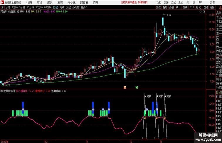Click the red 网宿科技 stock name in title bar
Screen dimensions: 222x143
click(143, 2)
